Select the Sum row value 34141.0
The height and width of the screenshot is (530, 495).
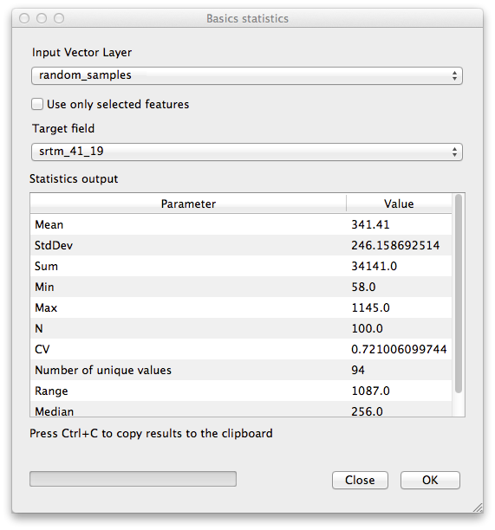[x=241, y=266]
